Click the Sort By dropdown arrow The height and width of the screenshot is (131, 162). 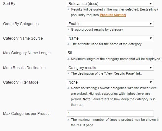click(x=151, y=4)
